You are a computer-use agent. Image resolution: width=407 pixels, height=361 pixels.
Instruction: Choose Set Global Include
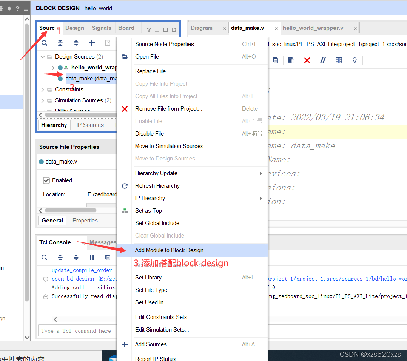point(192,223)
